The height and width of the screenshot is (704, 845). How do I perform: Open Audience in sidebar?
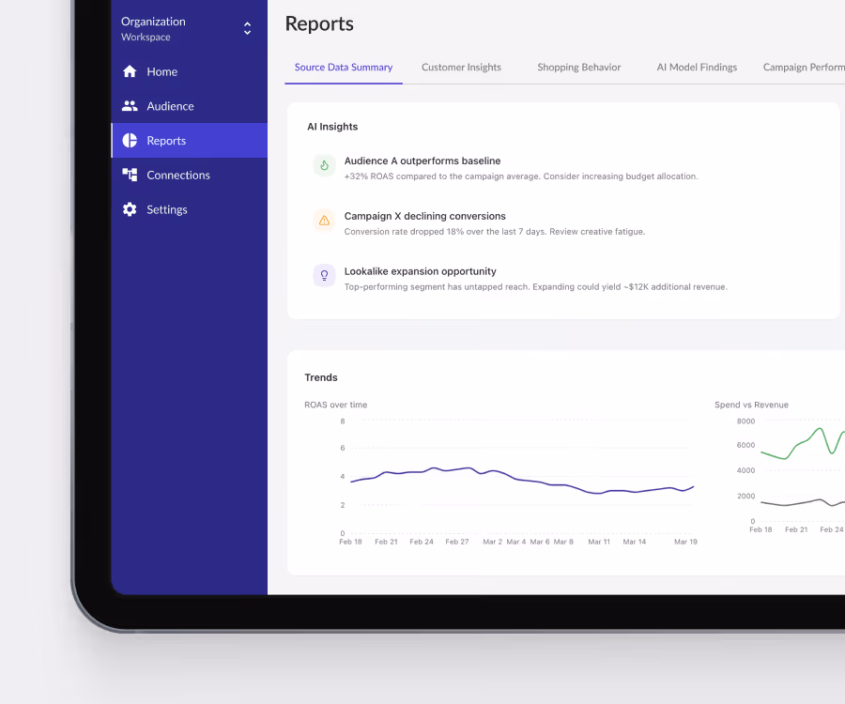[189, 106]
